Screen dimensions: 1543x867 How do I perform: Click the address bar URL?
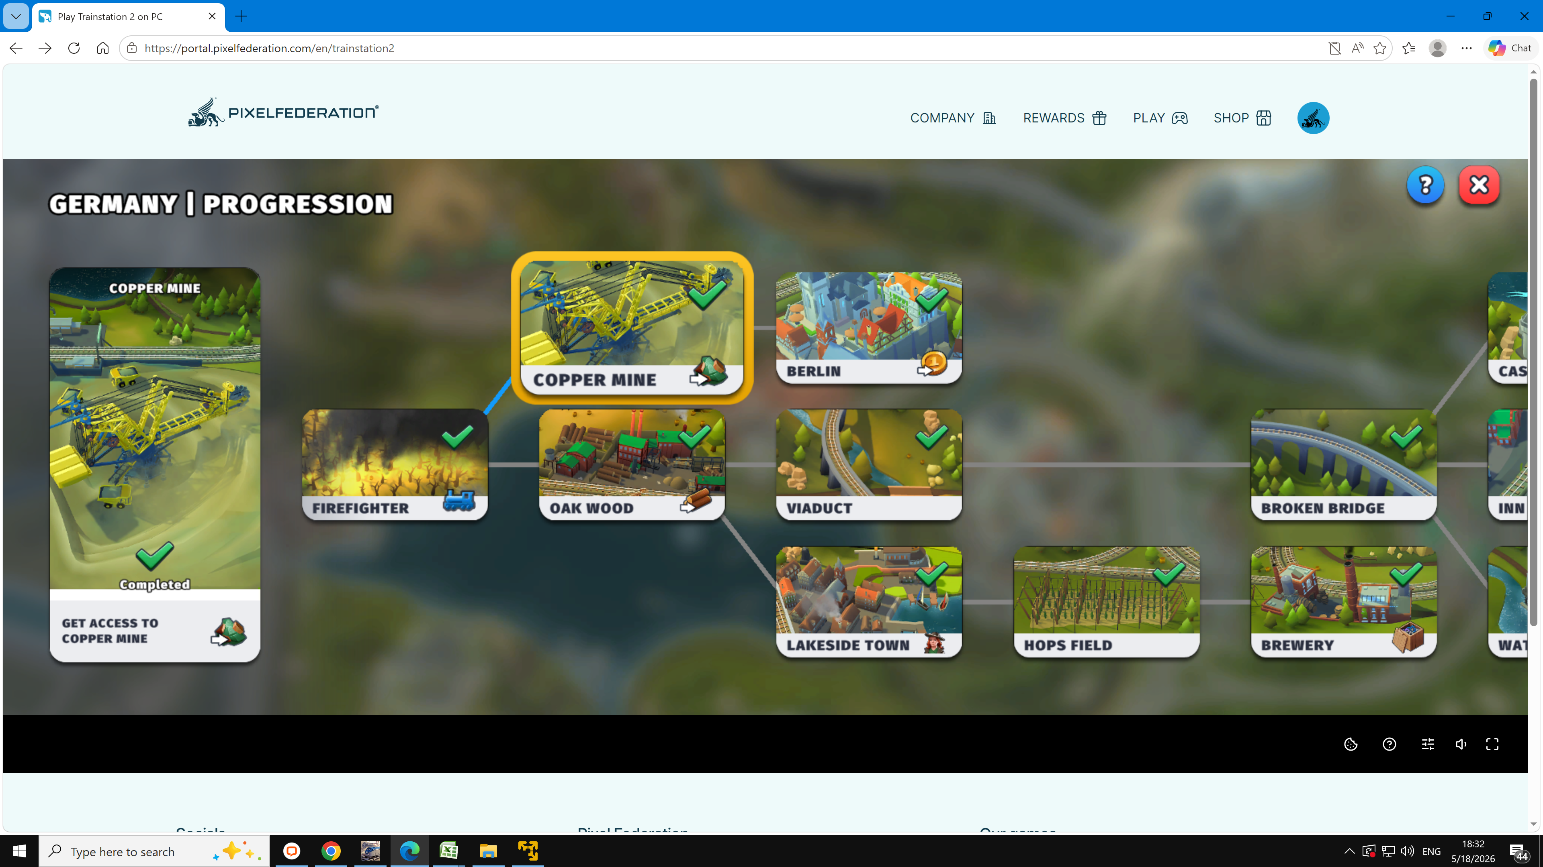click(270, 48)
